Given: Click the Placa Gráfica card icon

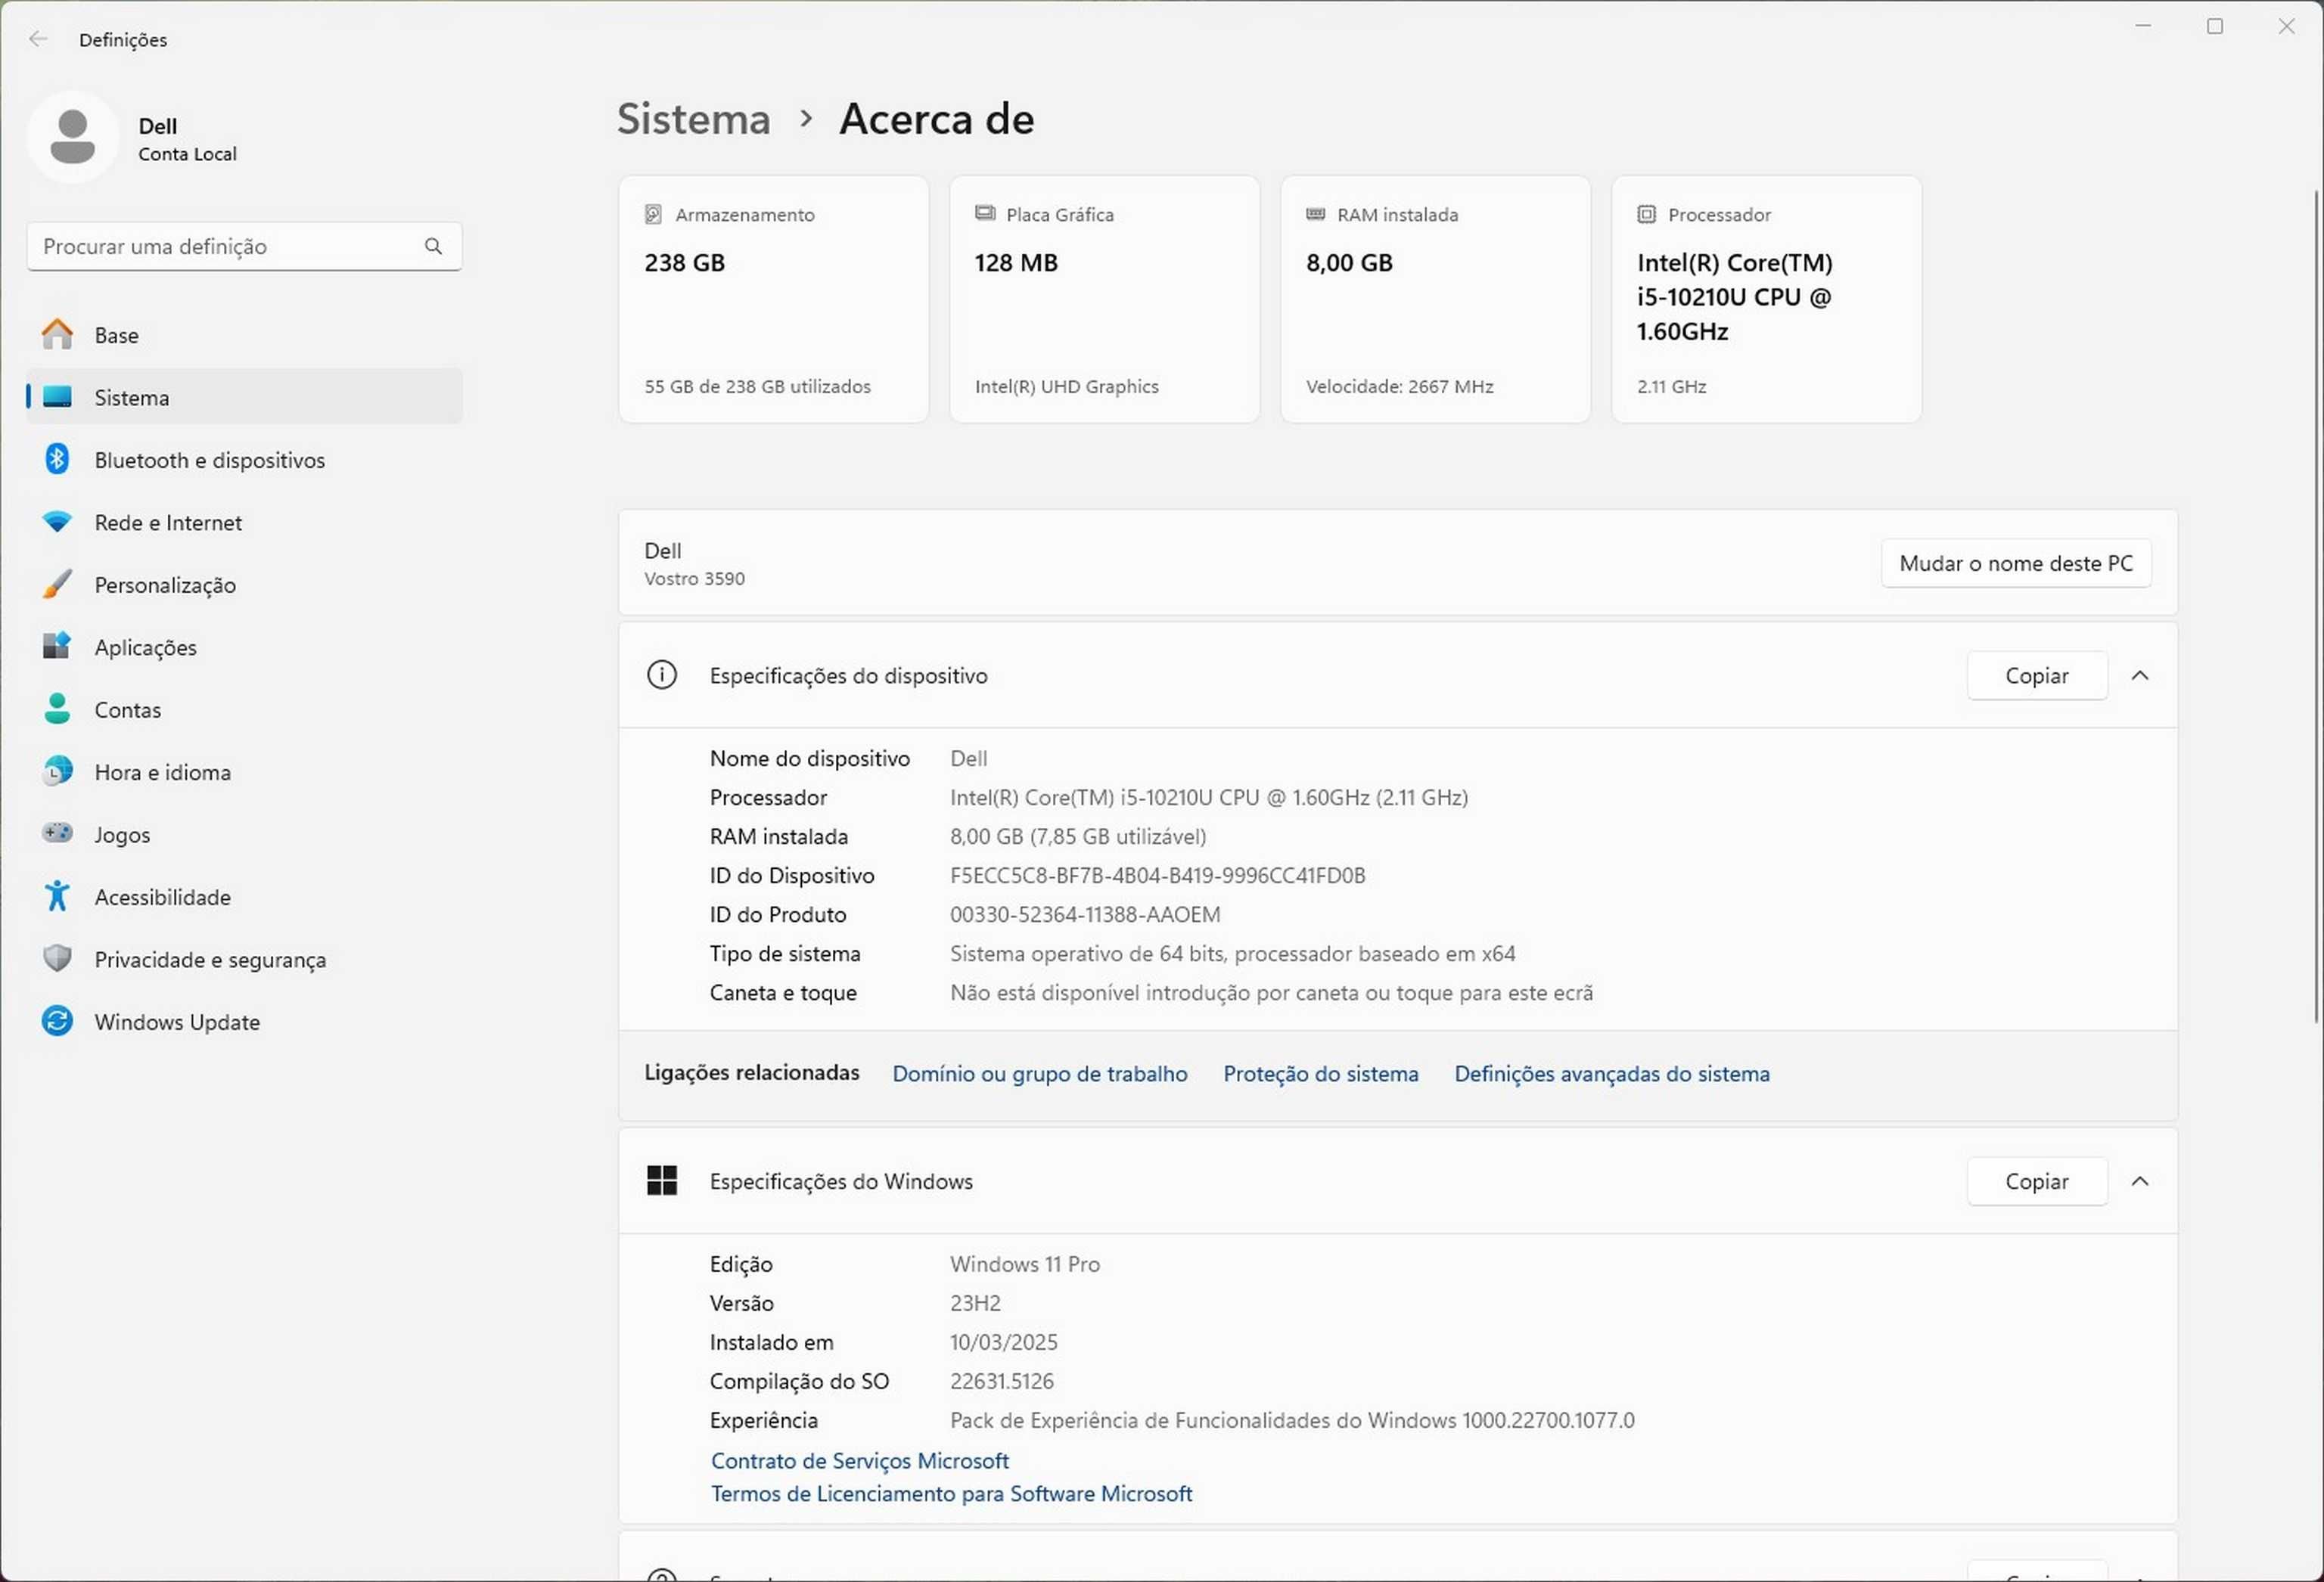Looking at the screenshot, I should (x=985, y=212).
